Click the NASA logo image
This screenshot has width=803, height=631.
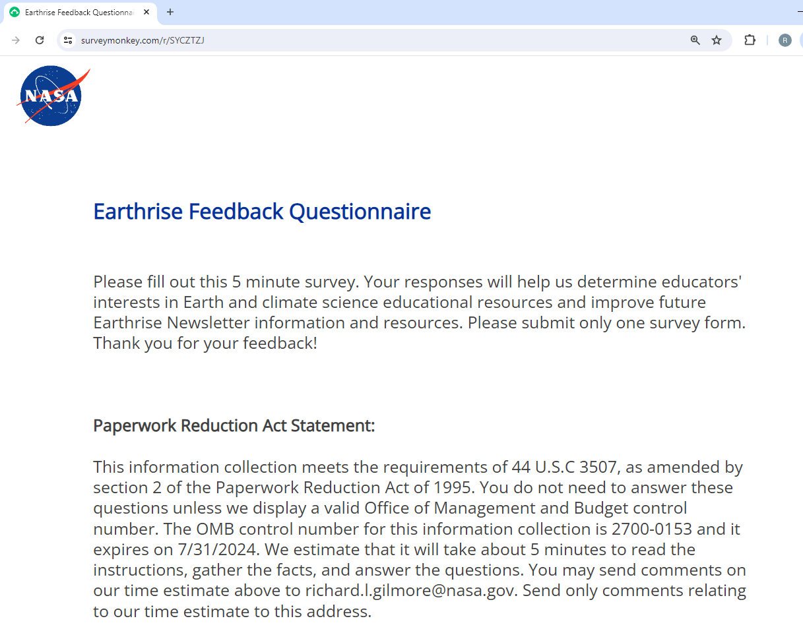(51, 96)
